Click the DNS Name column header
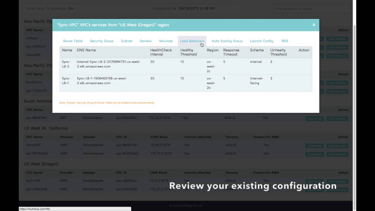This screenshot has width=375, height=211. (x=86, y=50)
